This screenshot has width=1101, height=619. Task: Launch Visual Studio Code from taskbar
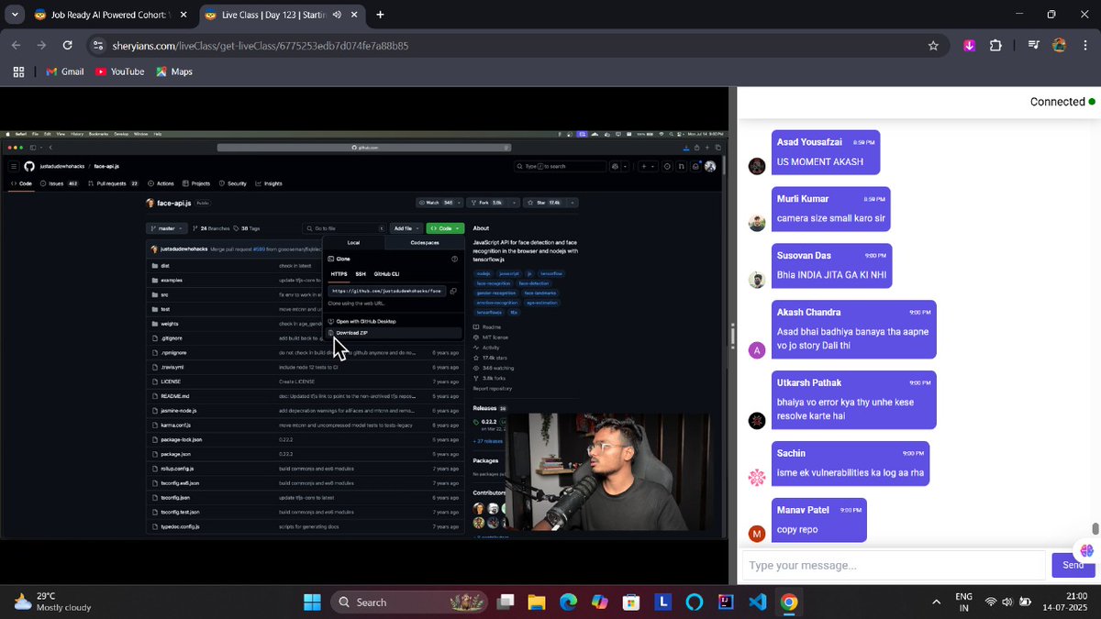[757, 602]
